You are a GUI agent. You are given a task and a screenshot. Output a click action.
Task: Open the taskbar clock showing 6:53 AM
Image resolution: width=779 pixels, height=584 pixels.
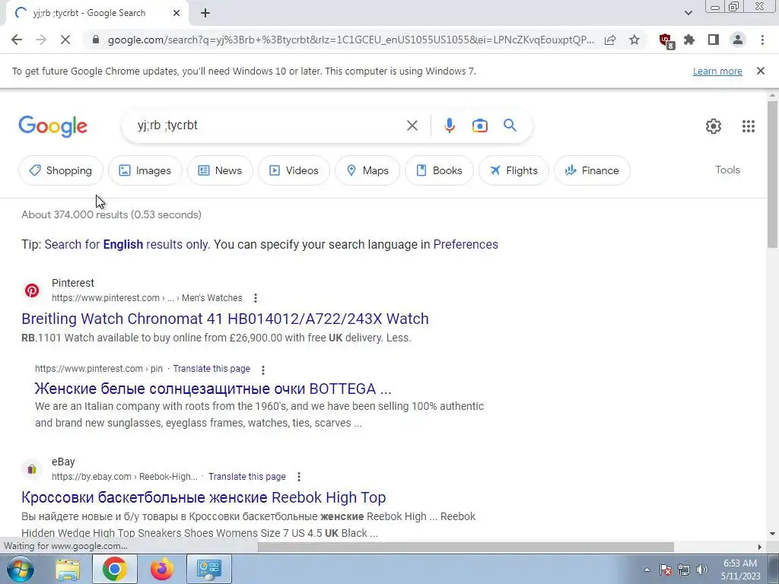(x=740, y=570)
